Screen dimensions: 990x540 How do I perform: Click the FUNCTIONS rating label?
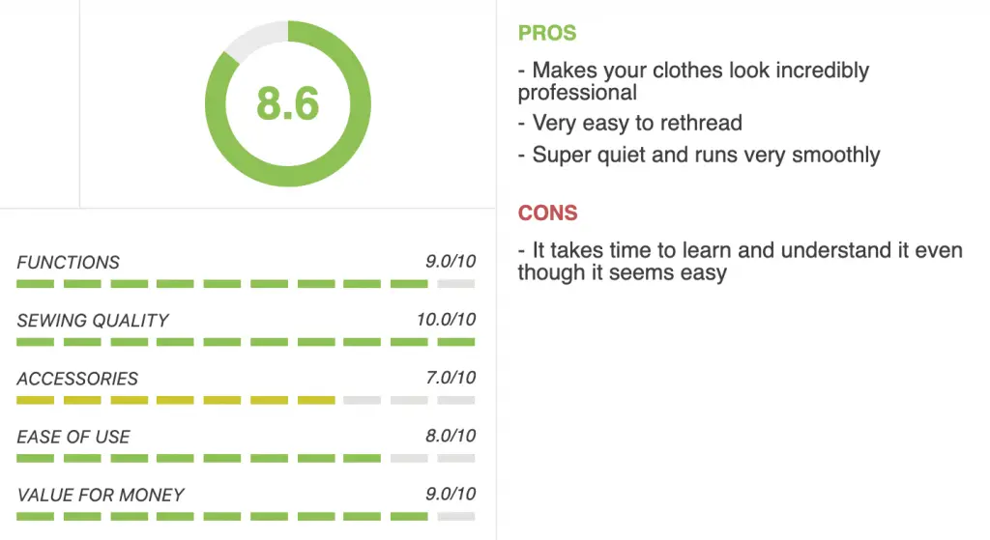[69, 262]
